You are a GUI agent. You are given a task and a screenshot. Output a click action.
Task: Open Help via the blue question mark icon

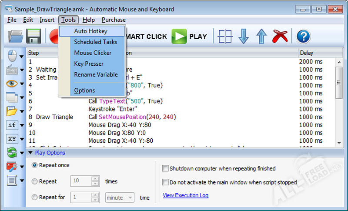click(x=303, y=37)
